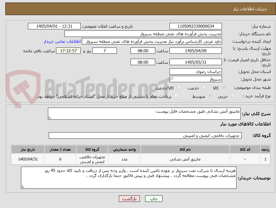Click the بازگشت (back) button

click(129, 199)
